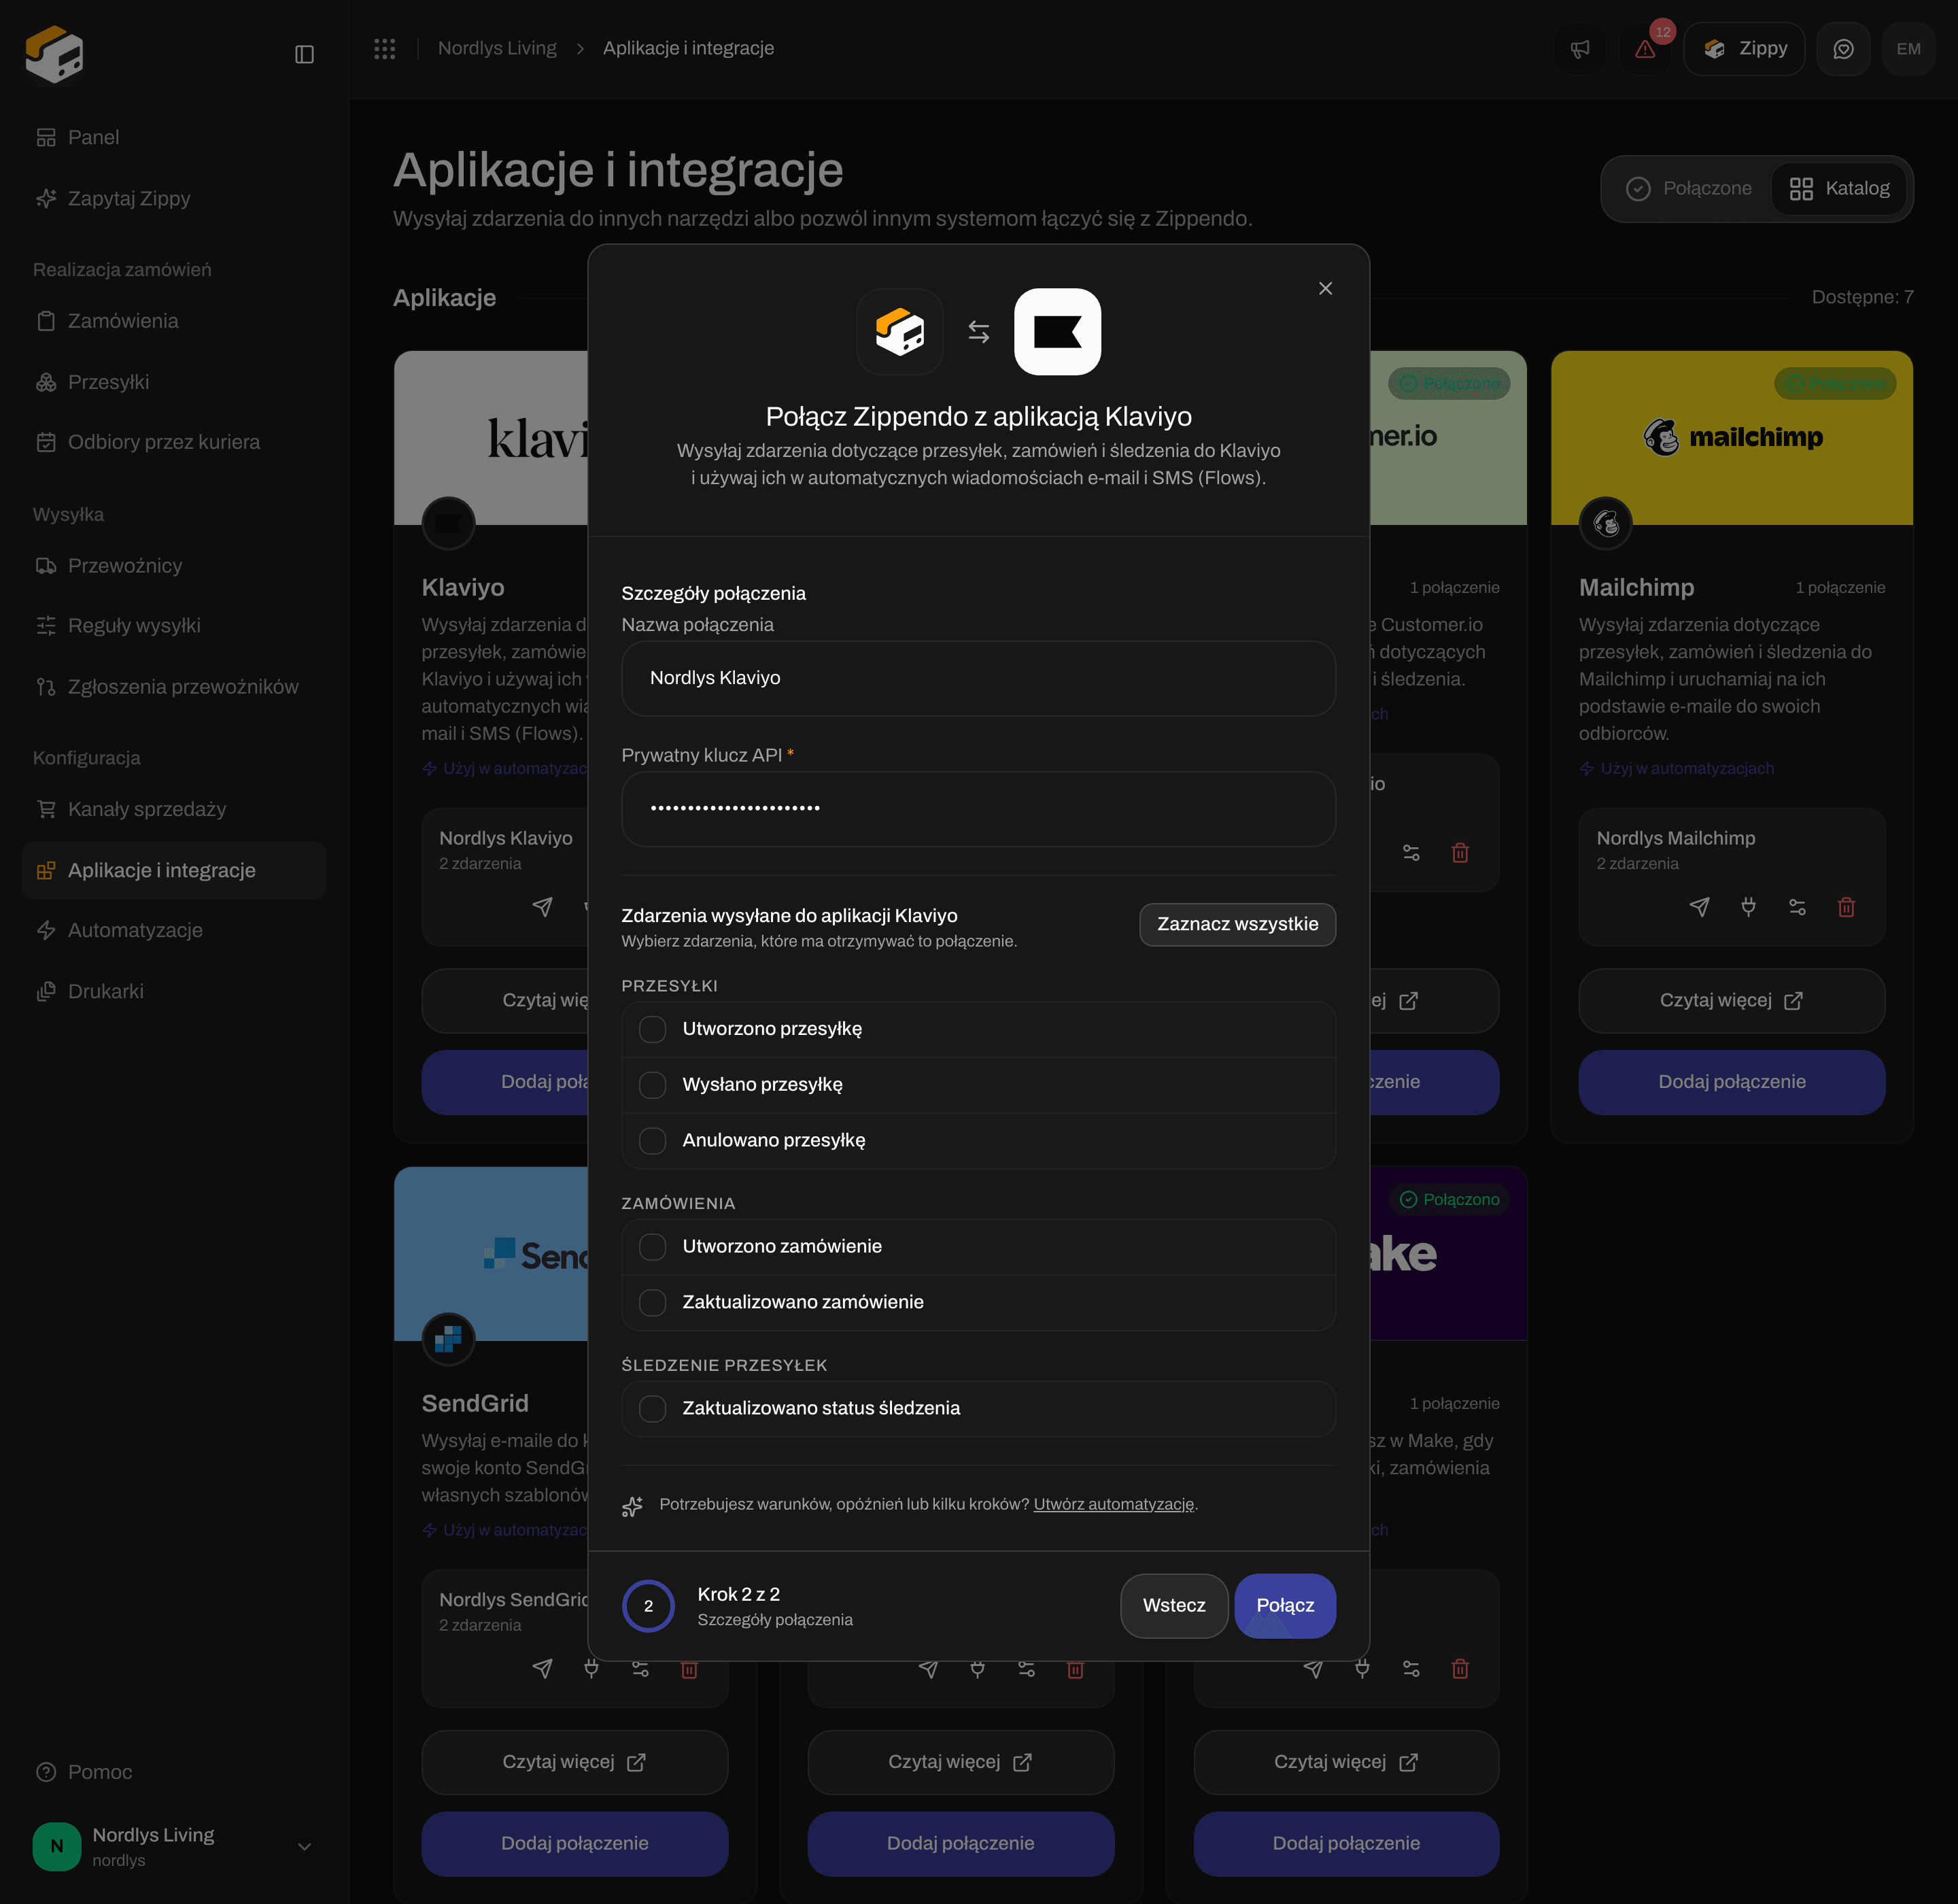Open Zamówienia in the sidebar
This screenshot has height=1904, width=1958.
coord(174,321)
